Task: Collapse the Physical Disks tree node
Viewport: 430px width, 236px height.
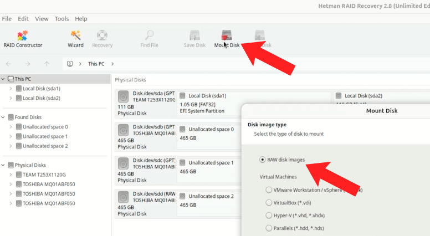Action: (x=3, y=165)
